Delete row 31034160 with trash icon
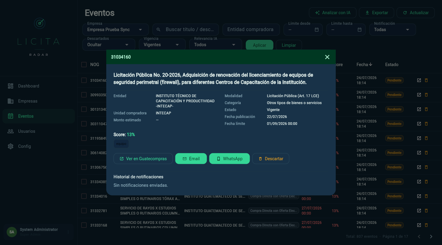 coord(426,80)
